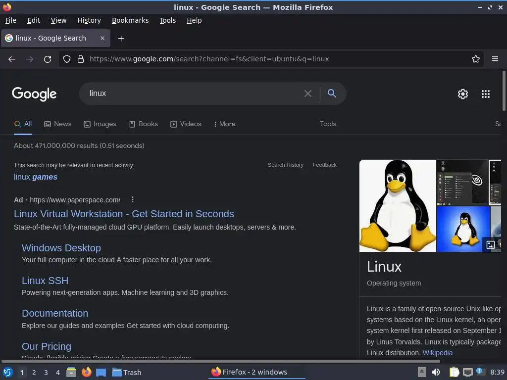Open the Bookmarks menu
This screenshot has width=507, height=380.
(x=130, y=20)
